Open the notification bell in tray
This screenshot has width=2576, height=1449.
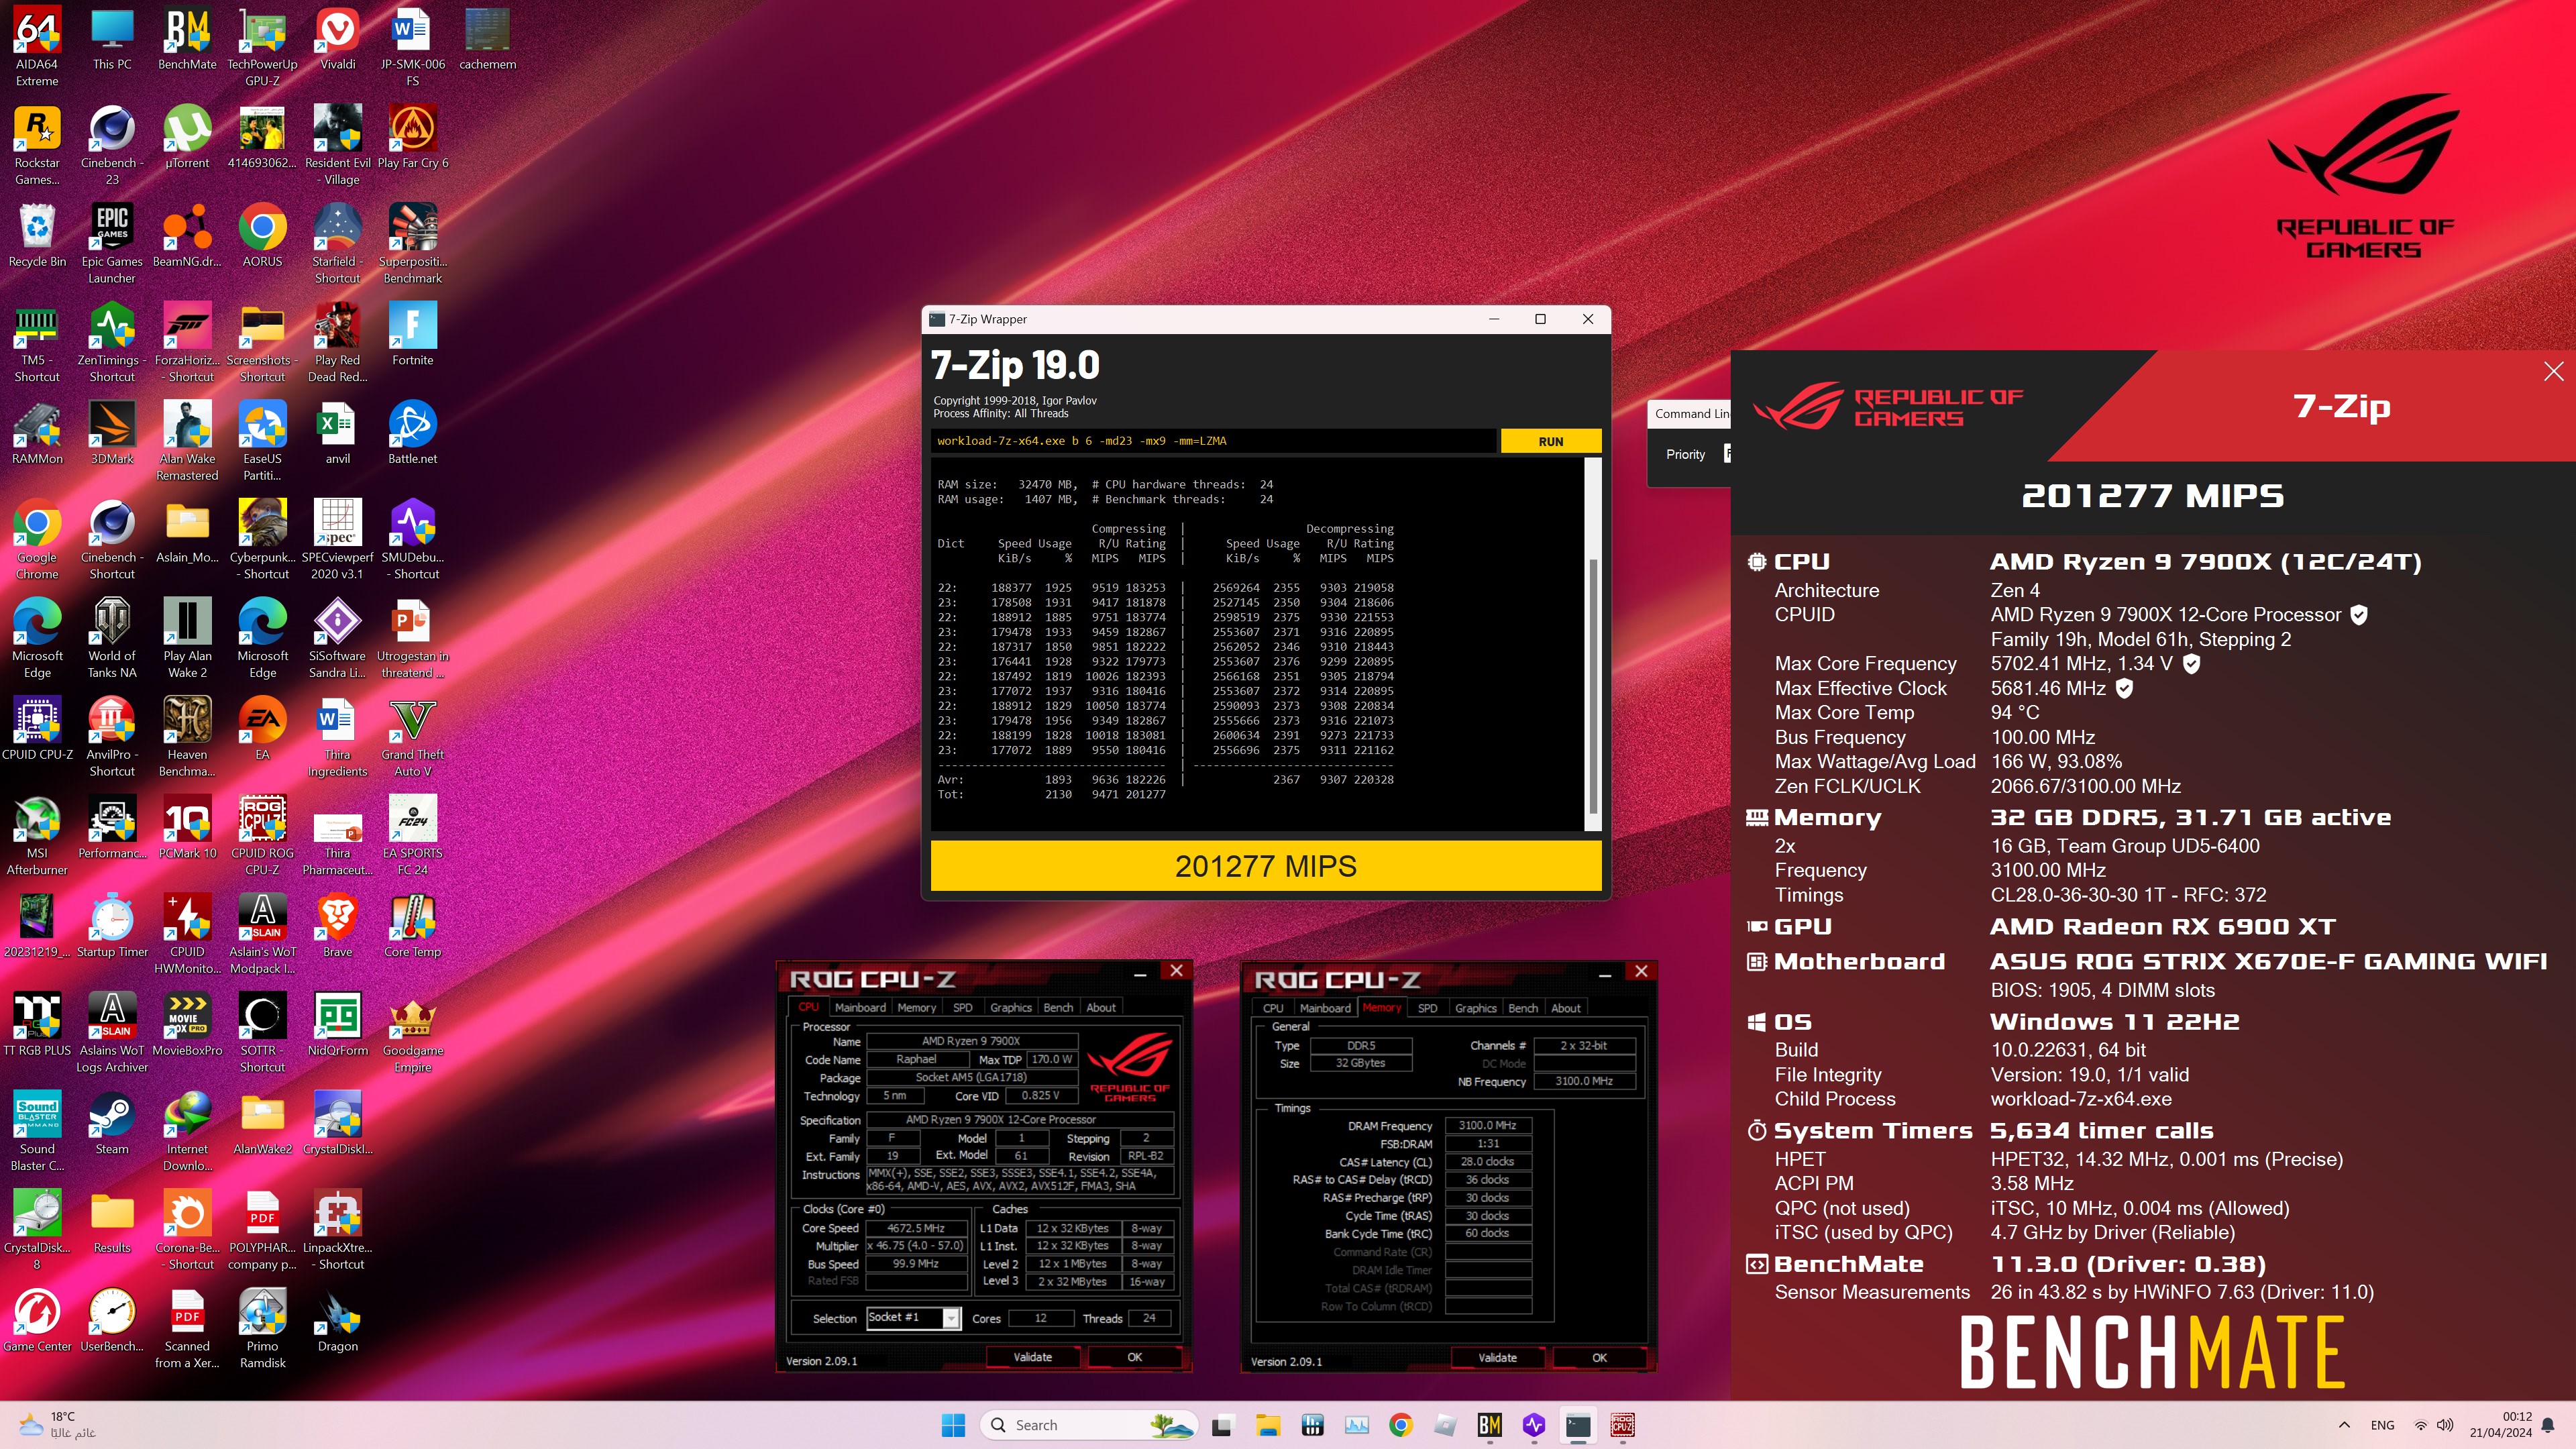click(x=2549, y=1425)
